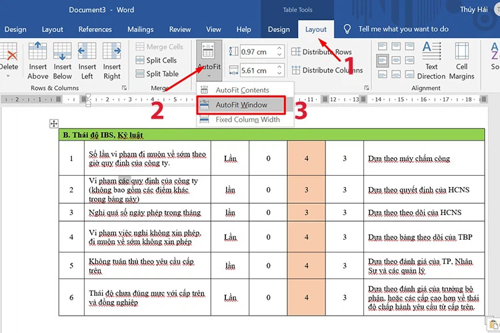Click the Split Cells button

click(156, 60)
